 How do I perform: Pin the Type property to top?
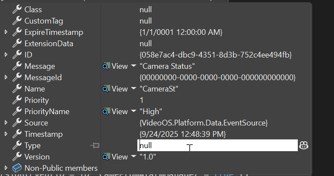click(x=95, y=146)
